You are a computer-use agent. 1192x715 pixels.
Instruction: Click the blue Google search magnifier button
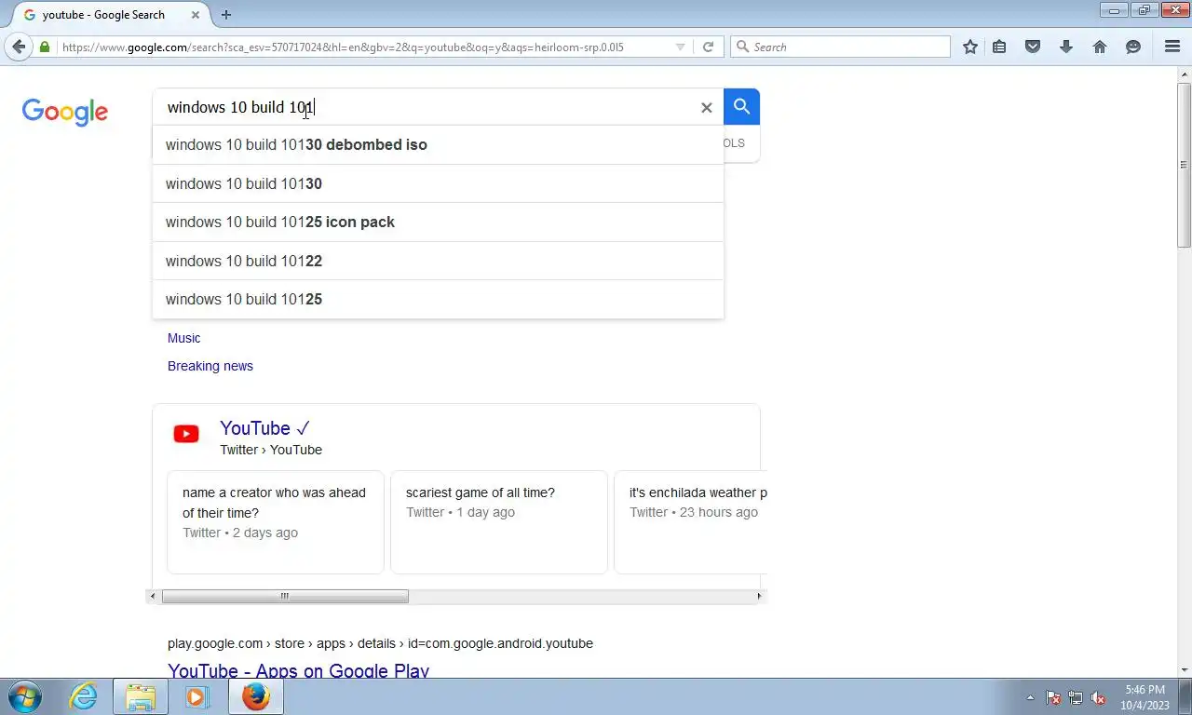[741, 107]
